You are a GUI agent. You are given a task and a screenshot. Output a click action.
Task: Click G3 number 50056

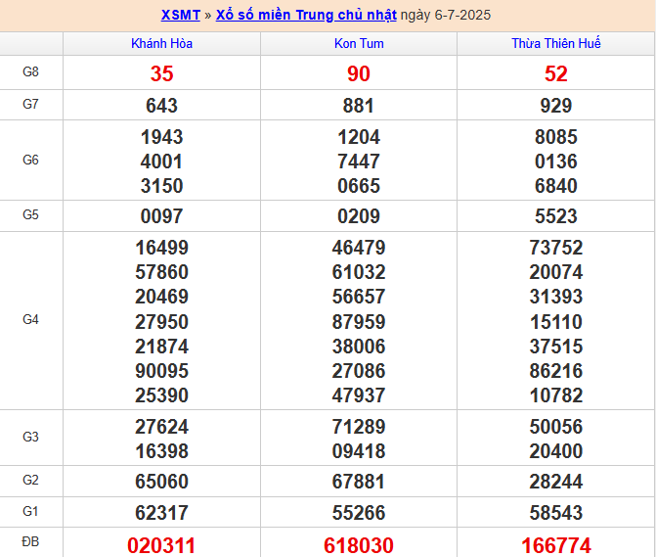556,427
